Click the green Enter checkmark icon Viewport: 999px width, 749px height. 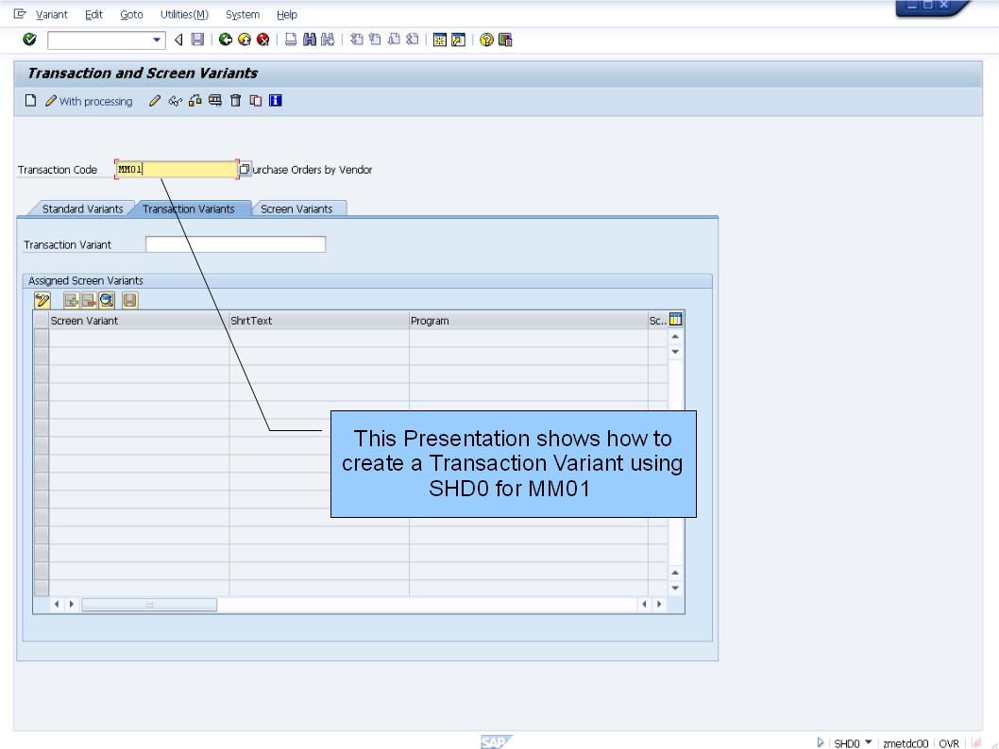click(29, 40)
